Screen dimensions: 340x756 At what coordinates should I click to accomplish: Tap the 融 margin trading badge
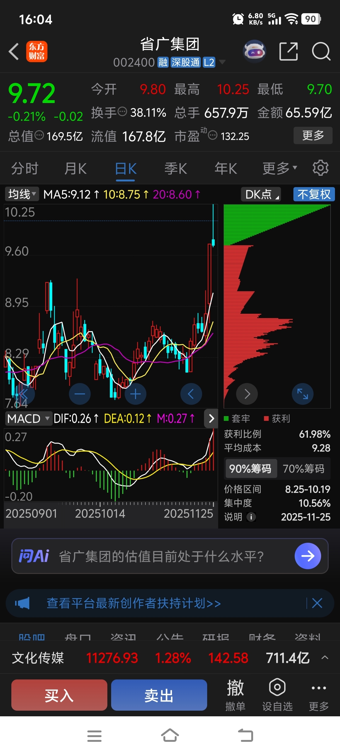pos(163,62)
